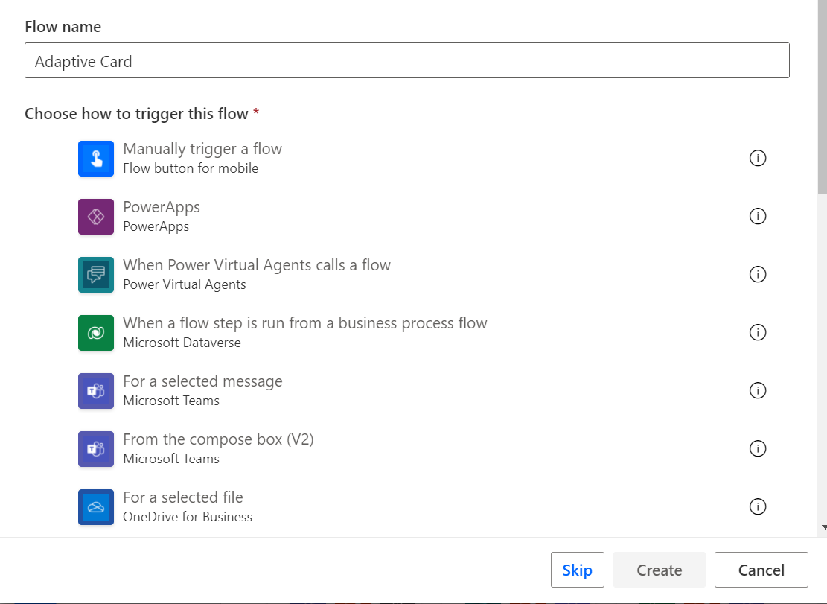Select the OneDrive for Business file icon
This screenshot has width=827, height=604.
point(96,506)
